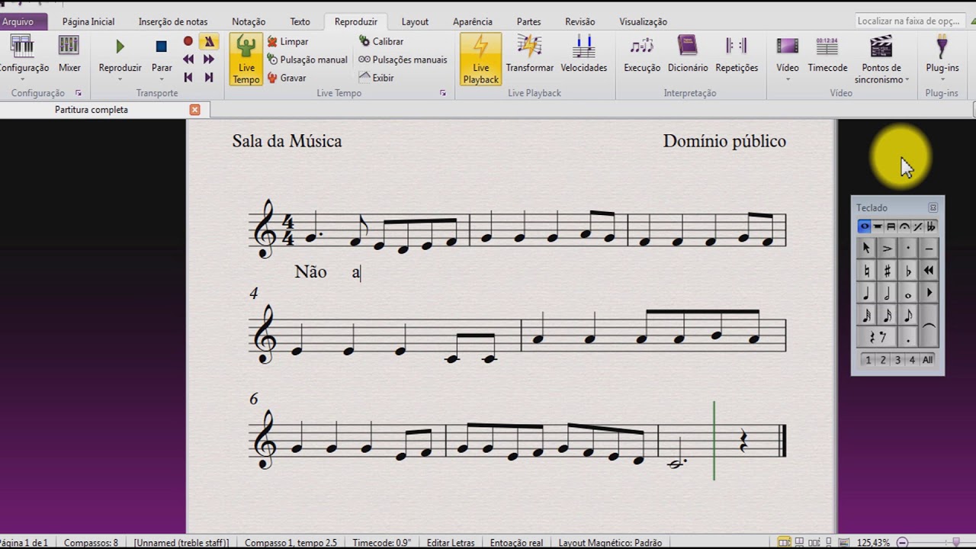Image resolution: width=976 pixels, height=549 pixels.
Task: Click the rest button on keypad
Action: click(x=877, y=337)
